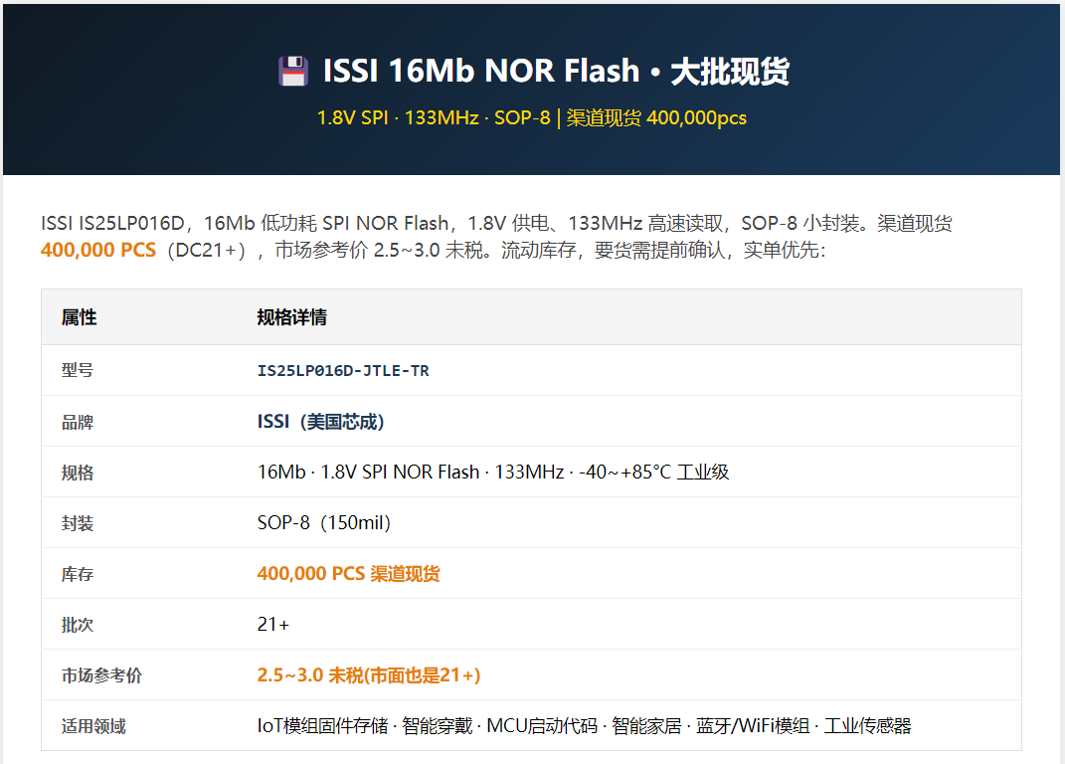1065x764 pixels.
Task: Click the applications value starting with 'IoT模组固件存储'
Action: click(584, 726)
